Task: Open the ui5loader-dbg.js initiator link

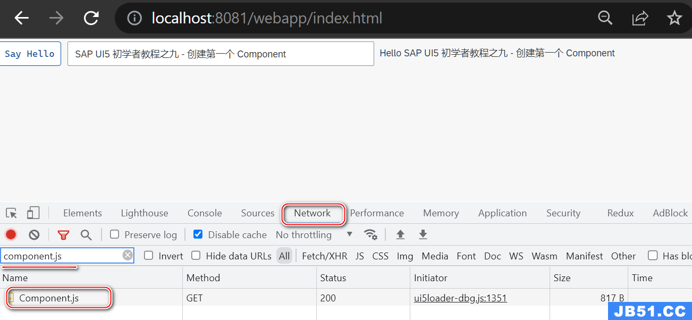Action: click(x=460, y=298)
